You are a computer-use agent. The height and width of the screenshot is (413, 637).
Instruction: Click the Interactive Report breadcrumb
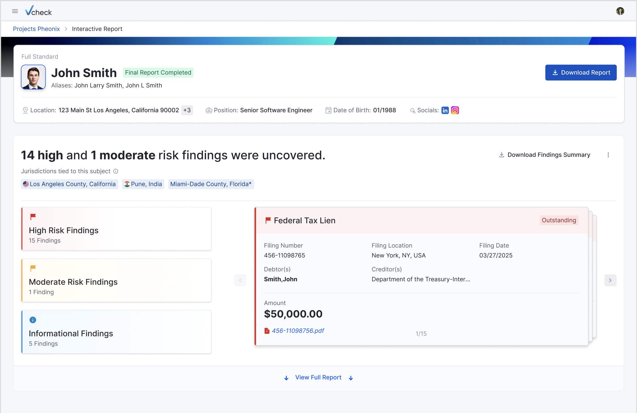click(97, 29)
